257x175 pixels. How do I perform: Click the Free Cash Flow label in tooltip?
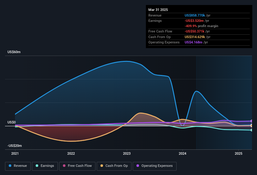[160, 31]
